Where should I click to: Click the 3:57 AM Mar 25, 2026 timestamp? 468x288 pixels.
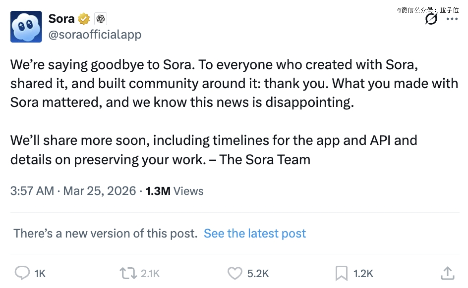pos(73,191)
